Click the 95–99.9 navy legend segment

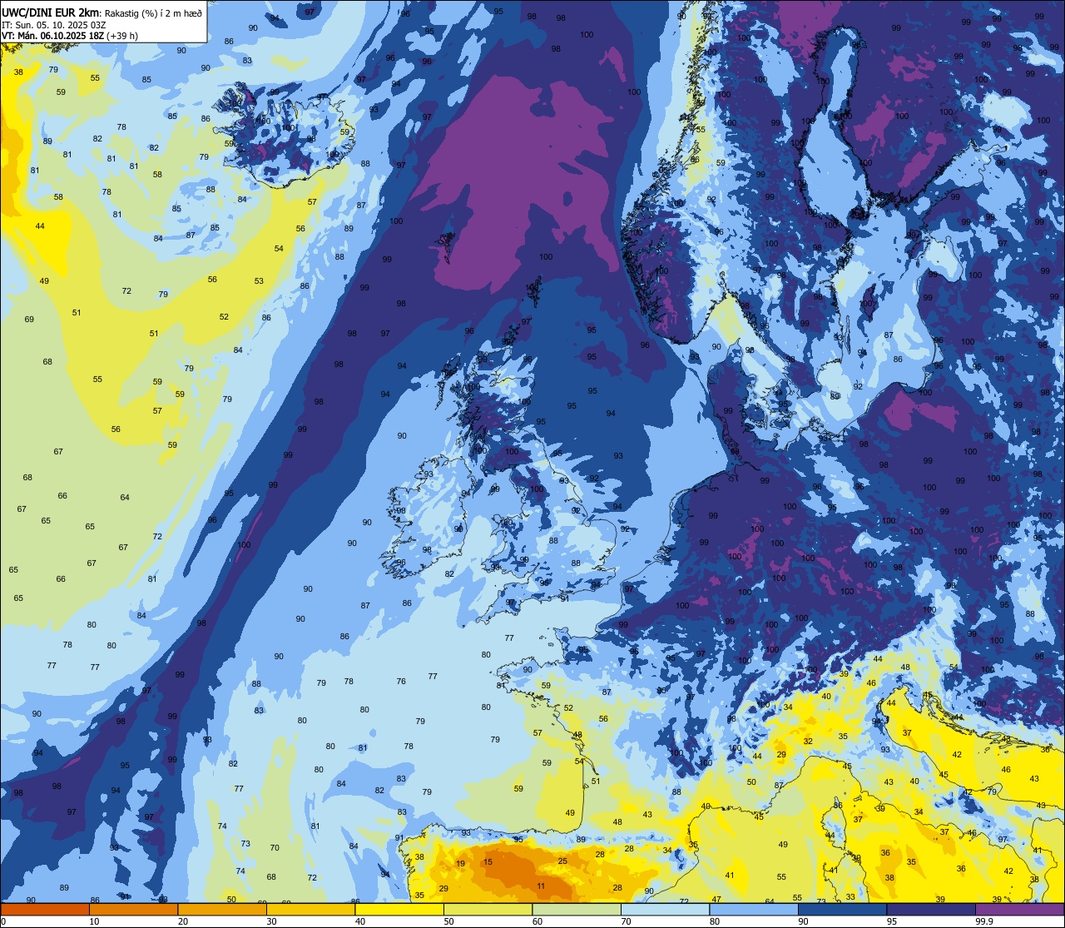tap(931, 910)
